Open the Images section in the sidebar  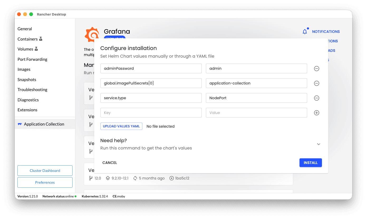pos(24,69)
